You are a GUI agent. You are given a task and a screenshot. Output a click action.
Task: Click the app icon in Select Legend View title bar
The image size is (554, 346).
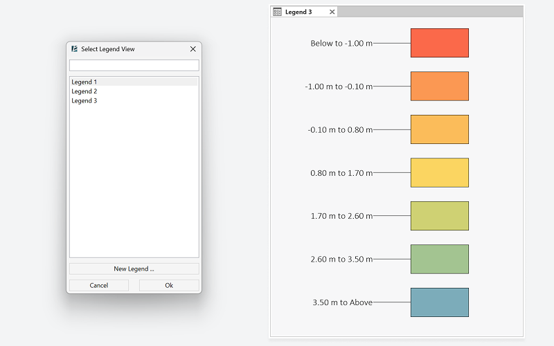[74, 49]
